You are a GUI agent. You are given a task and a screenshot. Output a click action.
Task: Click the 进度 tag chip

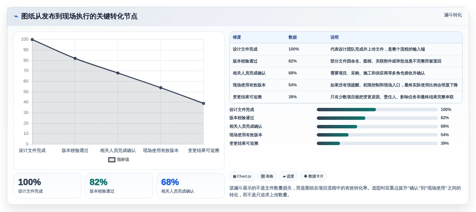(288, 176)
